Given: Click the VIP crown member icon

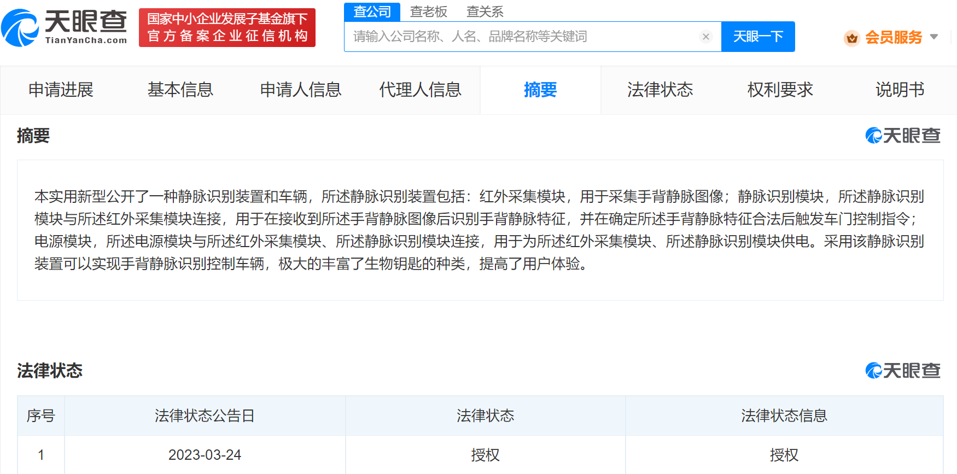Looking at the screenshot, I should pyautogui.click(x=851, y=38).
